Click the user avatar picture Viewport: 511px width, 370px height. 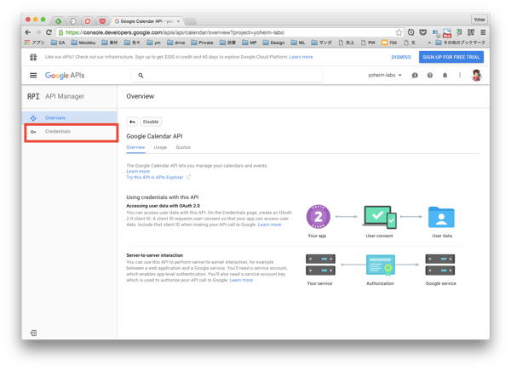point(476,75)
